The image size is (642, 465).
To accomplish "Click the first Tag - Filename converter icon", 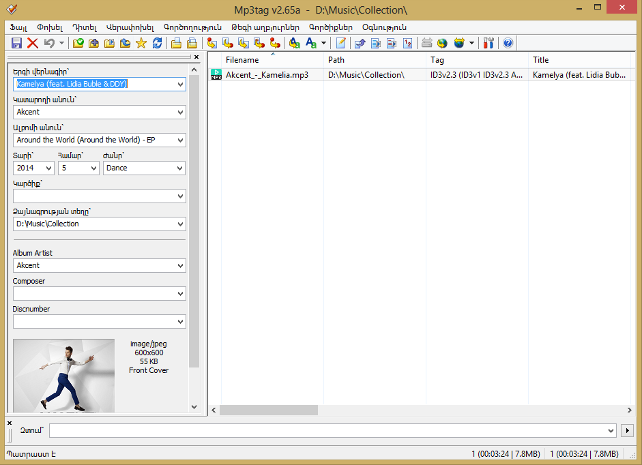I will [211, 43].
